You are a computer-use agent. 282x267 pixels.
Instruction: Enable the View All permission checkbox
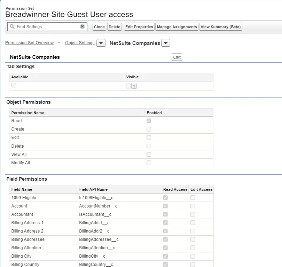pos(149,155)
